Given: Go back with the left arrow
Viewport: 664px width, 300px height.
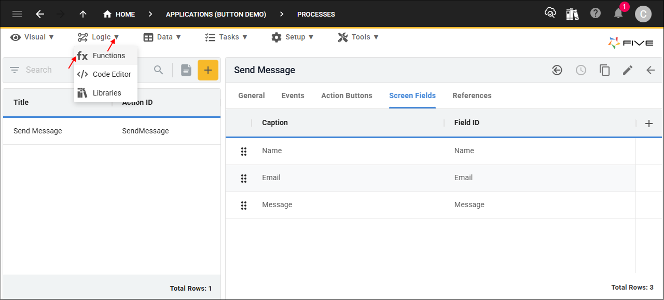Looking at the screenshot, I should (x=40, y=14).
